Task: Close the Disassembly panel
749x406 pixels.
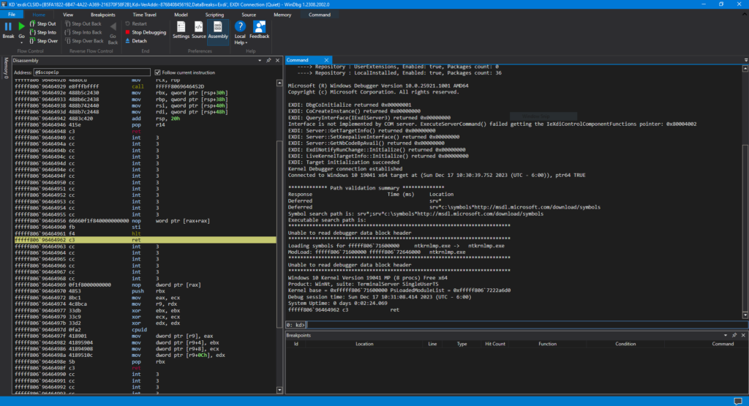Action: pyautogui.click(x=277, y=61)
